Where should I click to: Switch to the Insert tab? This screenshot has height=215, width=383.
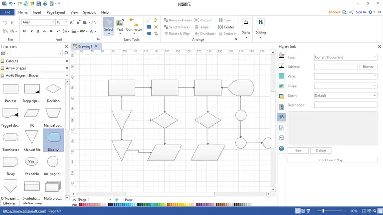[x=37, y=12]
